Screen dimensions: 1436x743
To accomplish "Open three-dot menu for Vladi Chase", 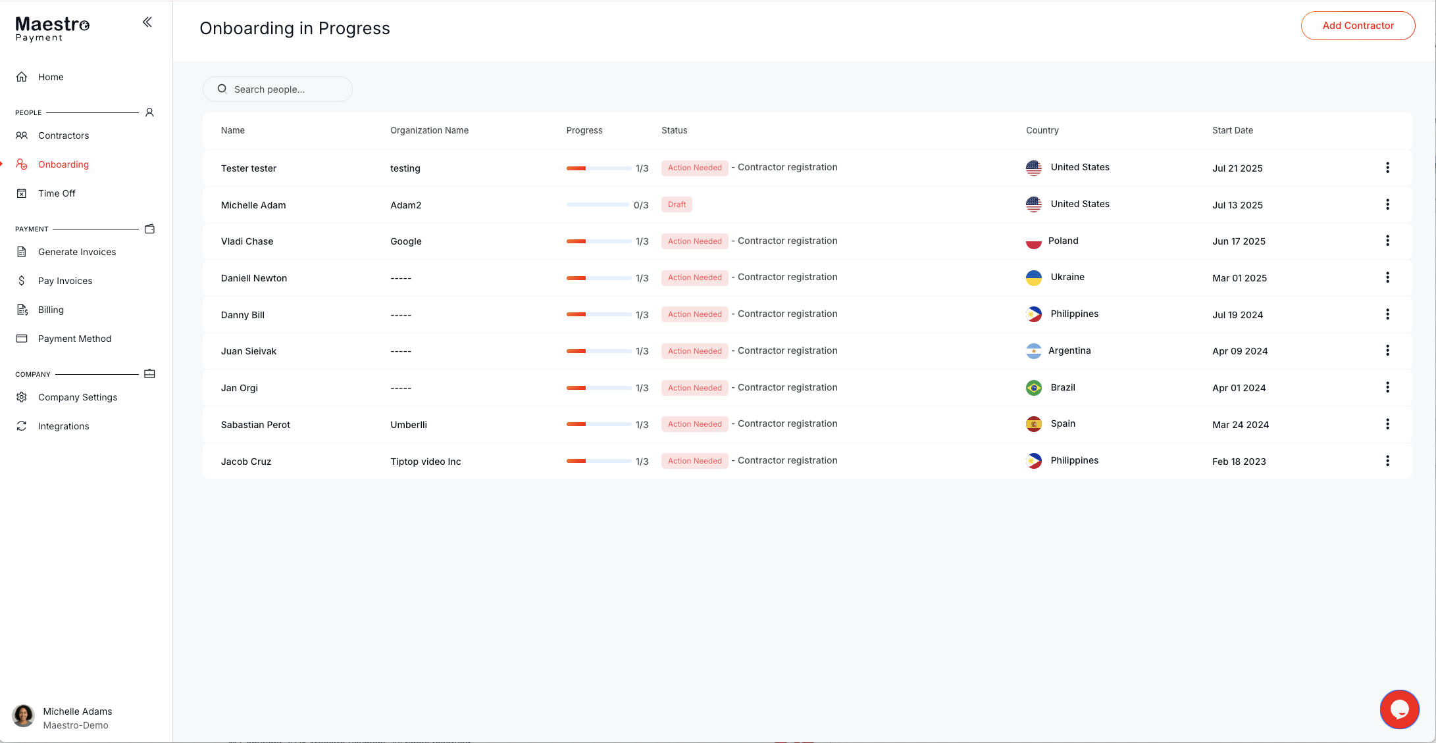I will click(x=1387, y=241).
